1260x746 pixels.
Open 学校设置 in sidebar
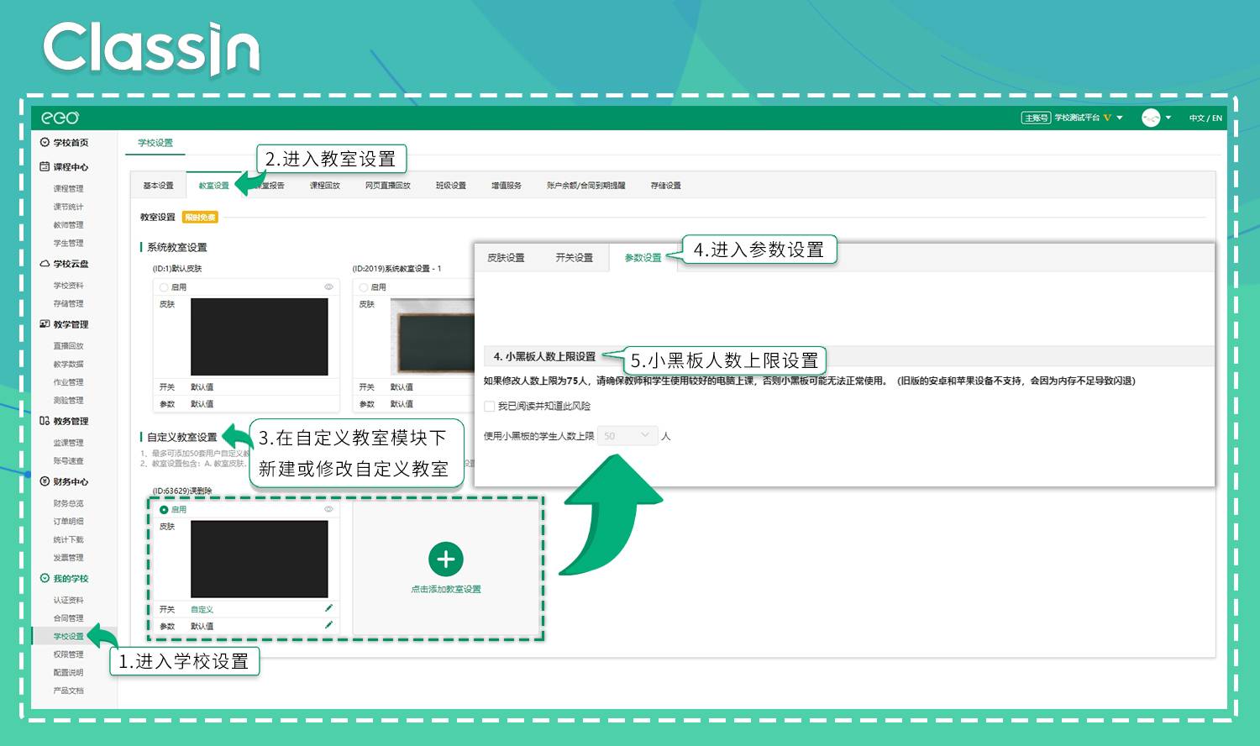pyautogui.click(x=69, y=636)
